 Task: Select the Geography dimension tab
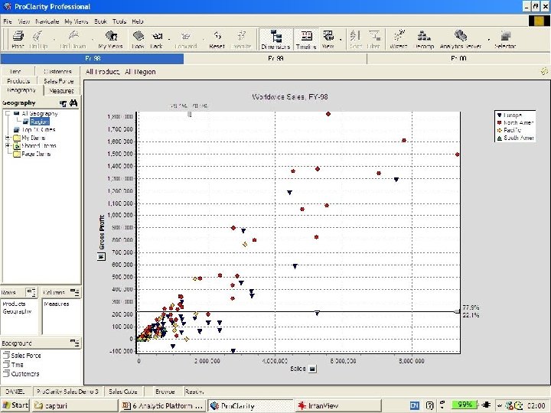(x=21, y=90)
